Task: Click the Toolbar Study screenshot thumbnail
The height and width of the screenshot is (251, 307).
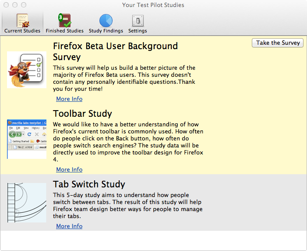Action: tap(27, 139)
